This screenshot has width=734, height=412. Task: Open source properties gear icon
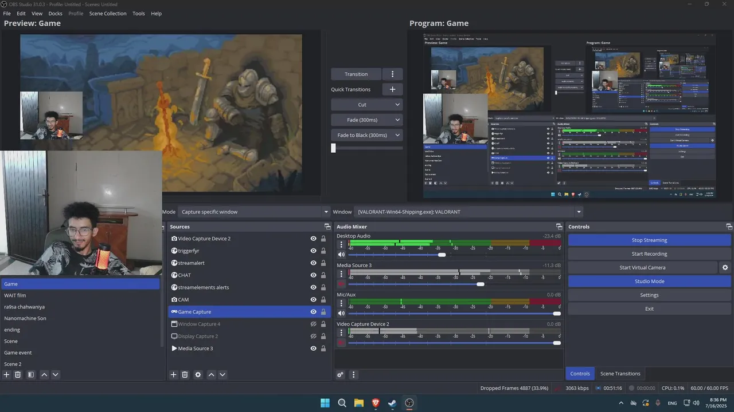coord(198,375)
